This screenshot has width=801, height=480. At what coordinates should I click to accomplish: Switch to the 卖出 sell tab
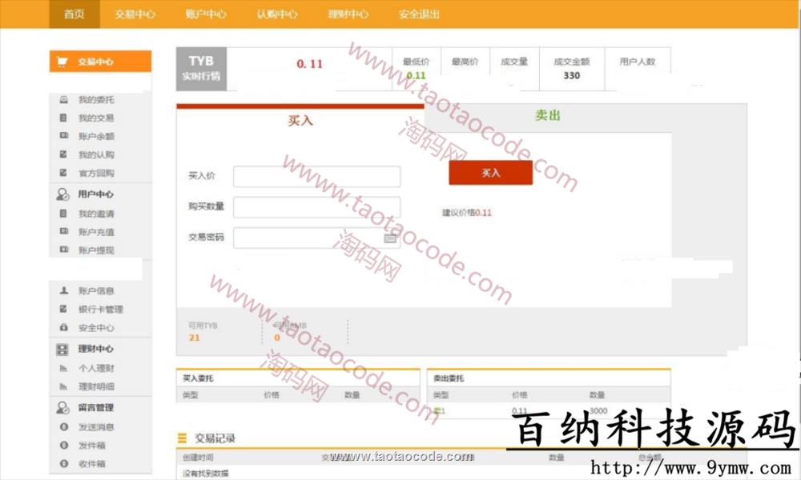(548, 116)
